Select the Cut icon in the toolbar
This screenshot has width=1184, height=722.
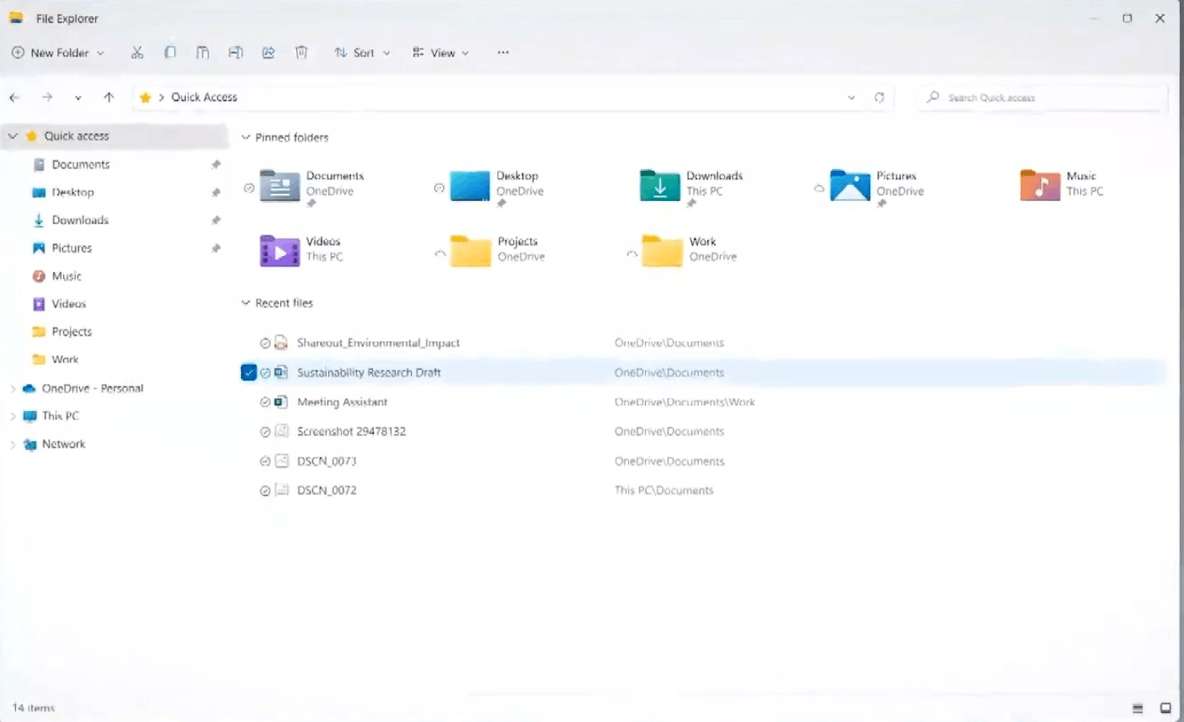point(137,52)
